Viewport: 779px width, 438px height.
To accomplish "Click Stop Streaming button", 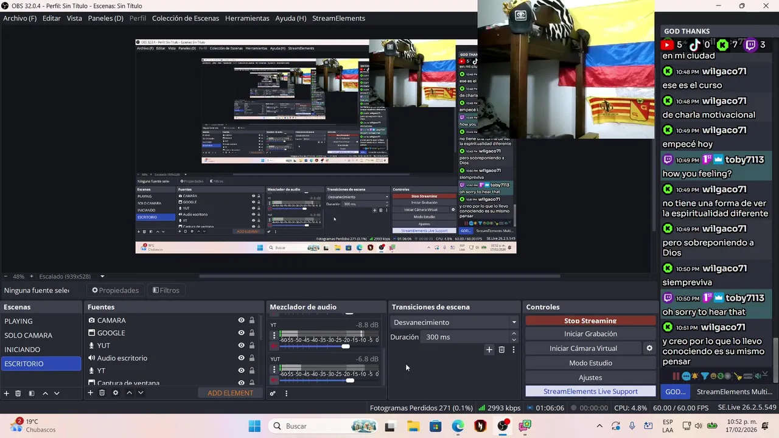I will (x=590, y=321).
